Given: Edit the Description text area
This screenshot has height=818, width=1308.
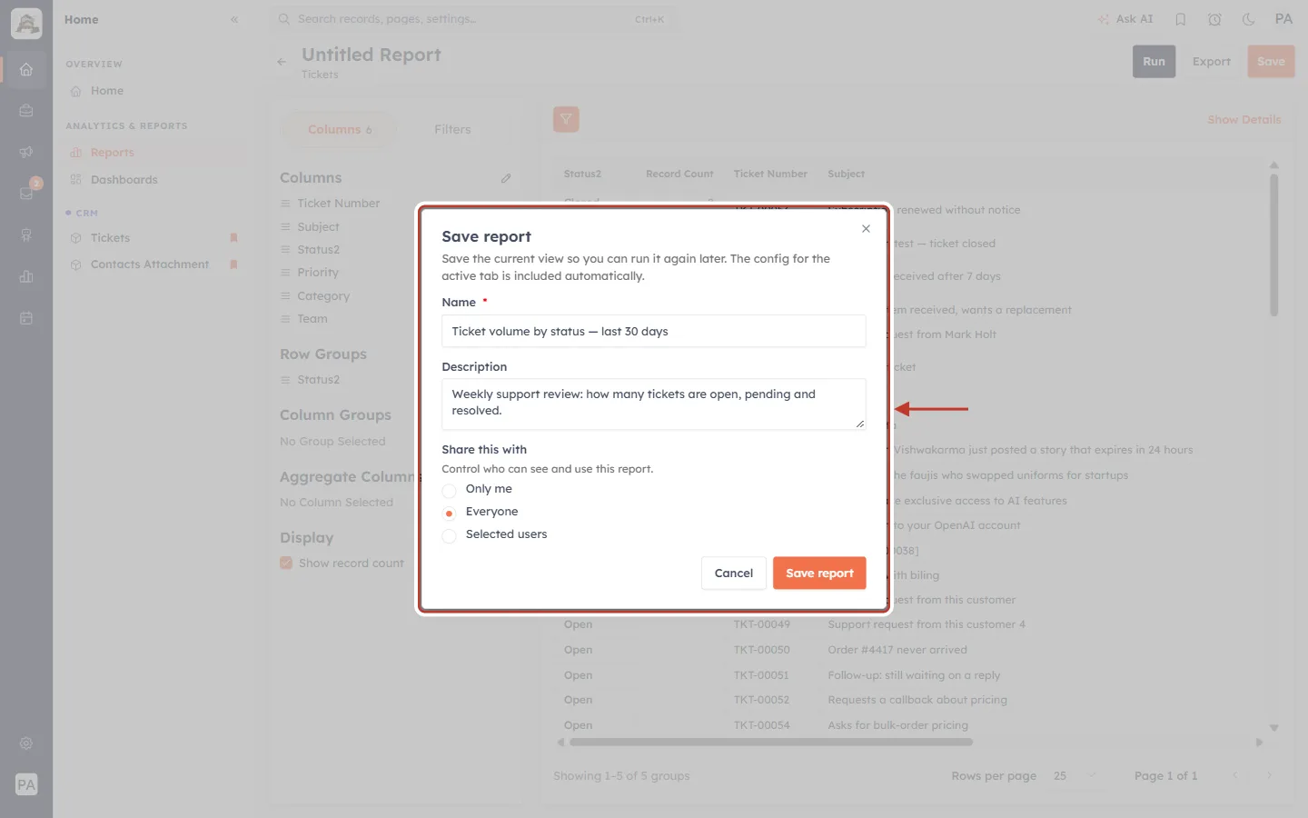Looking at the screenshot, I should click(x=653, y=404).
